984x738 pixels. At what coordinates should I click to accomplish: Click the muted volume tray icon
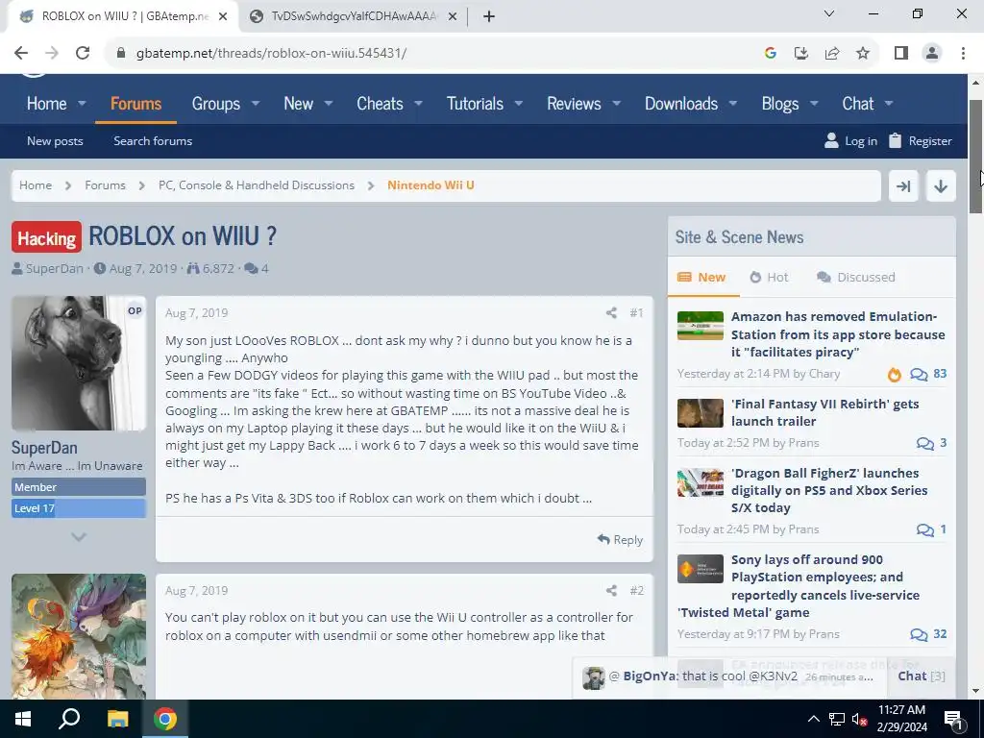coord(860,720)
